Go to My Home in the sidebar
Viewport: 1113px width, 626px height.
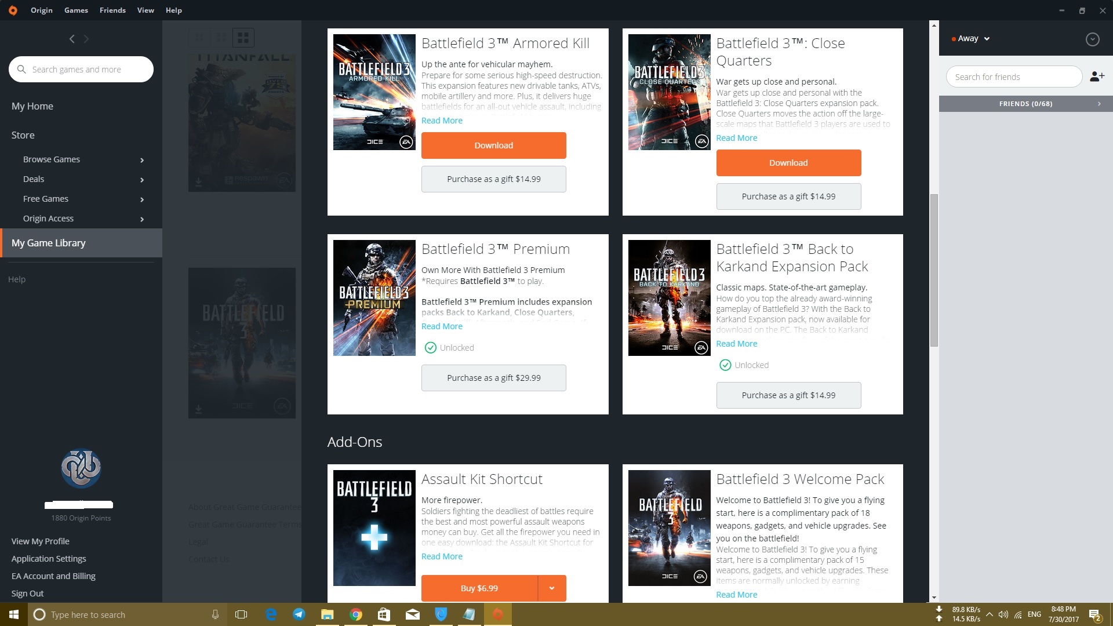pos(32,106)
